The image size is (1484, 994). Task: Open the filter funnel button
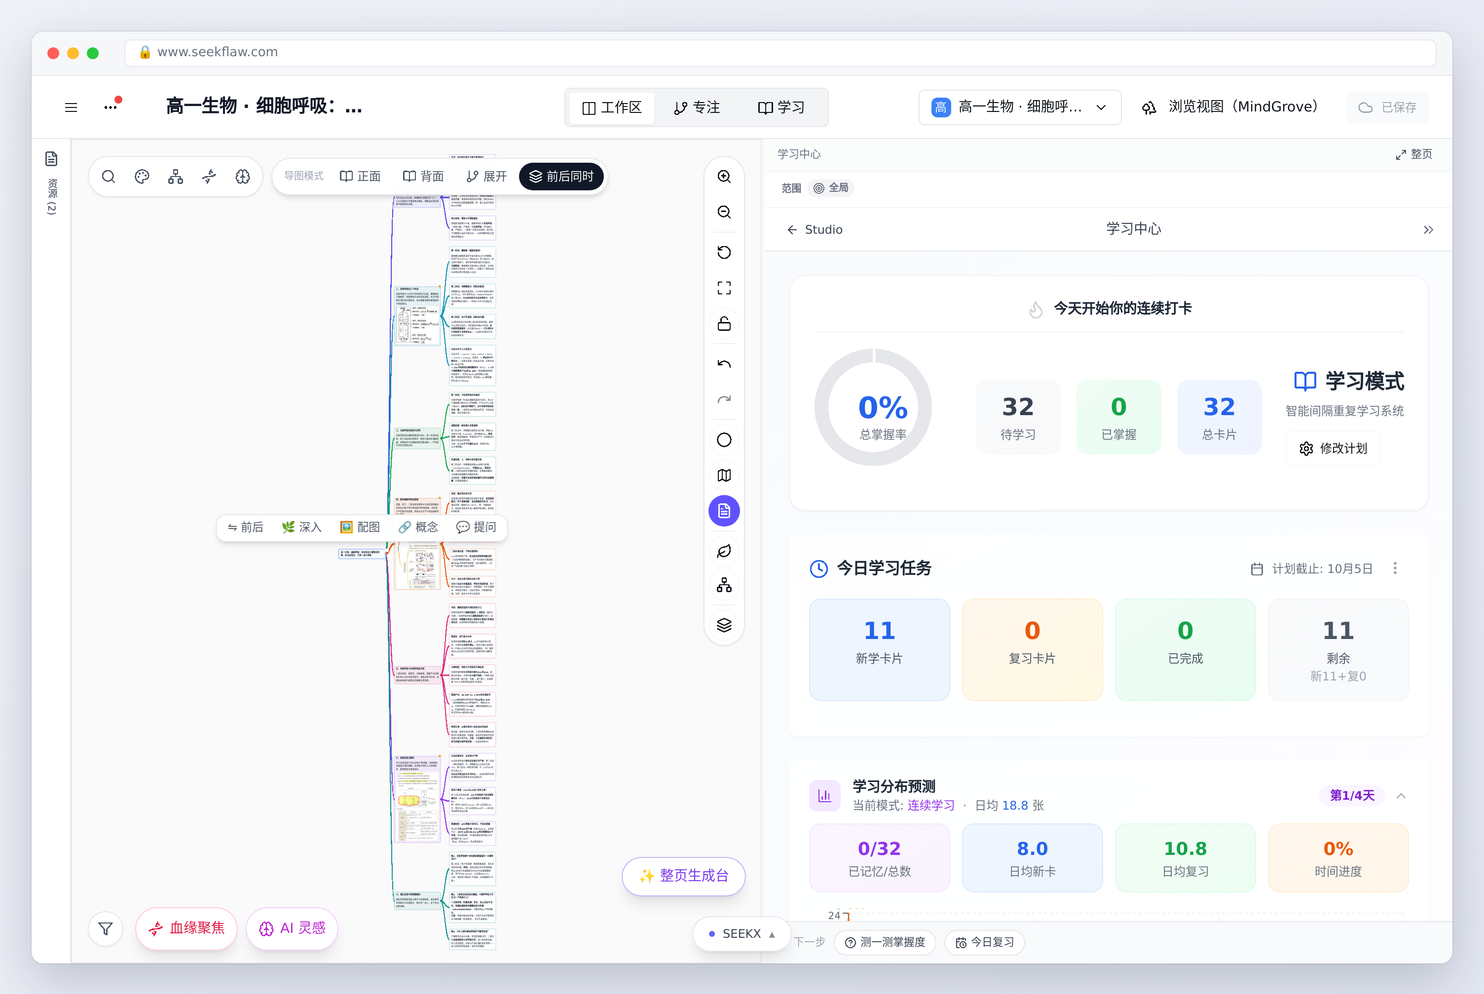tap(106, 929)
